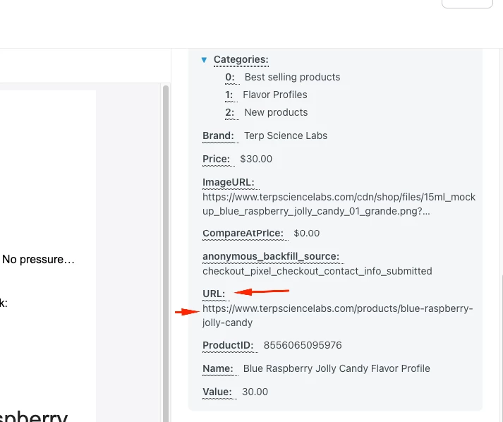Select the $30.00 price value
This screenshot has width=503, height=422.
point(256,159)
